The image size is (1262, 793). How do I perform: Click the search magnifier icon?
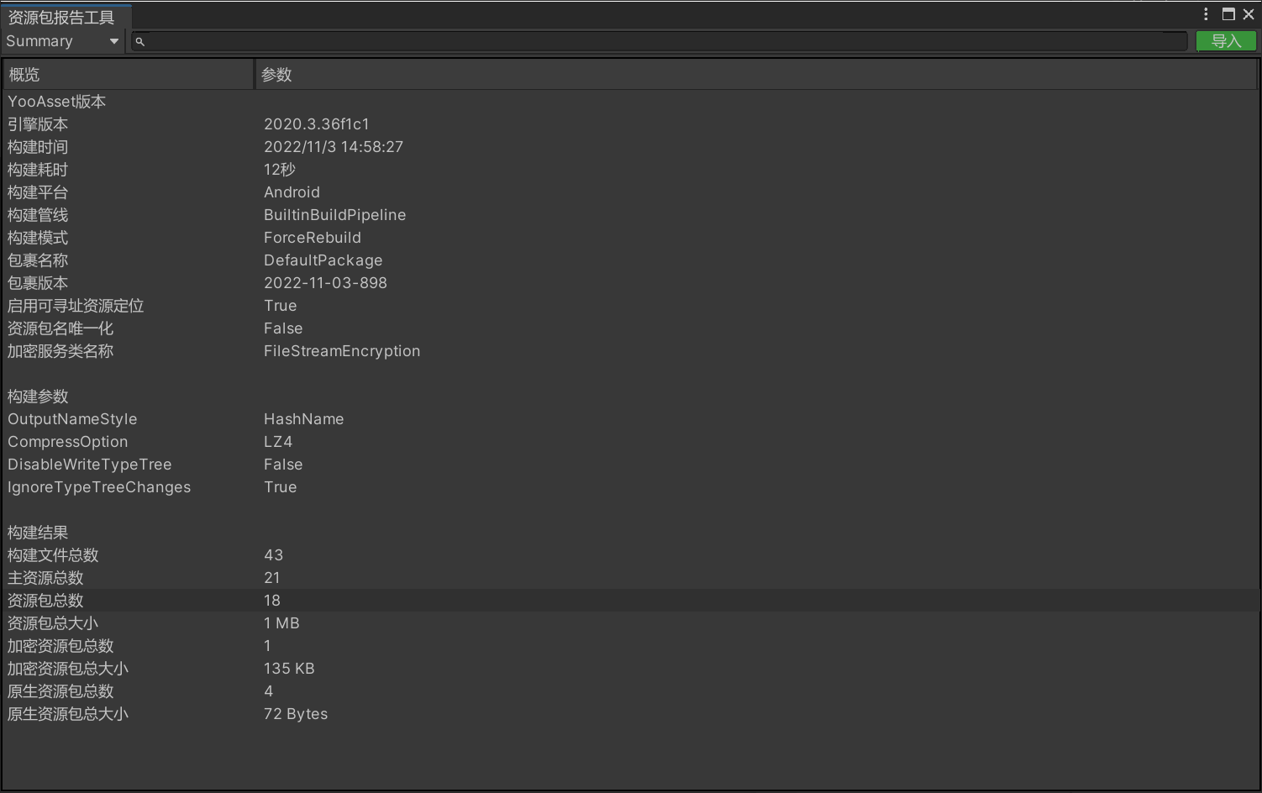(x=140, y=41)
